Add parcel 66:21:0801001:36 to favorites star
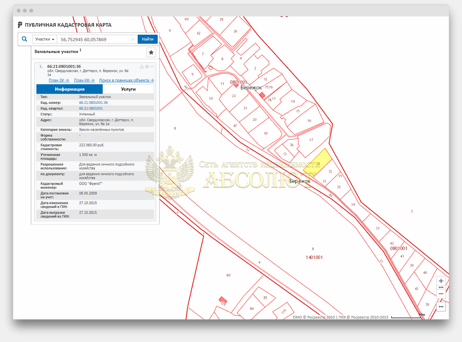The height and width of the screenshot is (342, 462). [147, 66]
